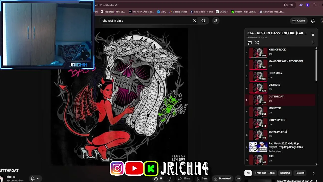The width and height of the screenshot is (323, 182).
Task: Select the All filter chip
Action: (248, 173)
